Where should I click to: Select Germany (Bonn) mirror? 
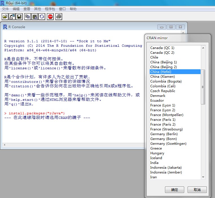click(x=175, y=139)
